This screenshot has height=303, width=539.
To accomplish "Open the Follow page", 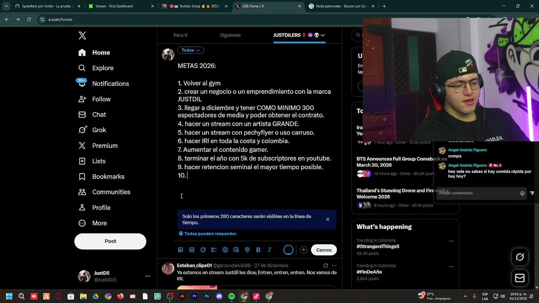I will click(x=94, y=99).
